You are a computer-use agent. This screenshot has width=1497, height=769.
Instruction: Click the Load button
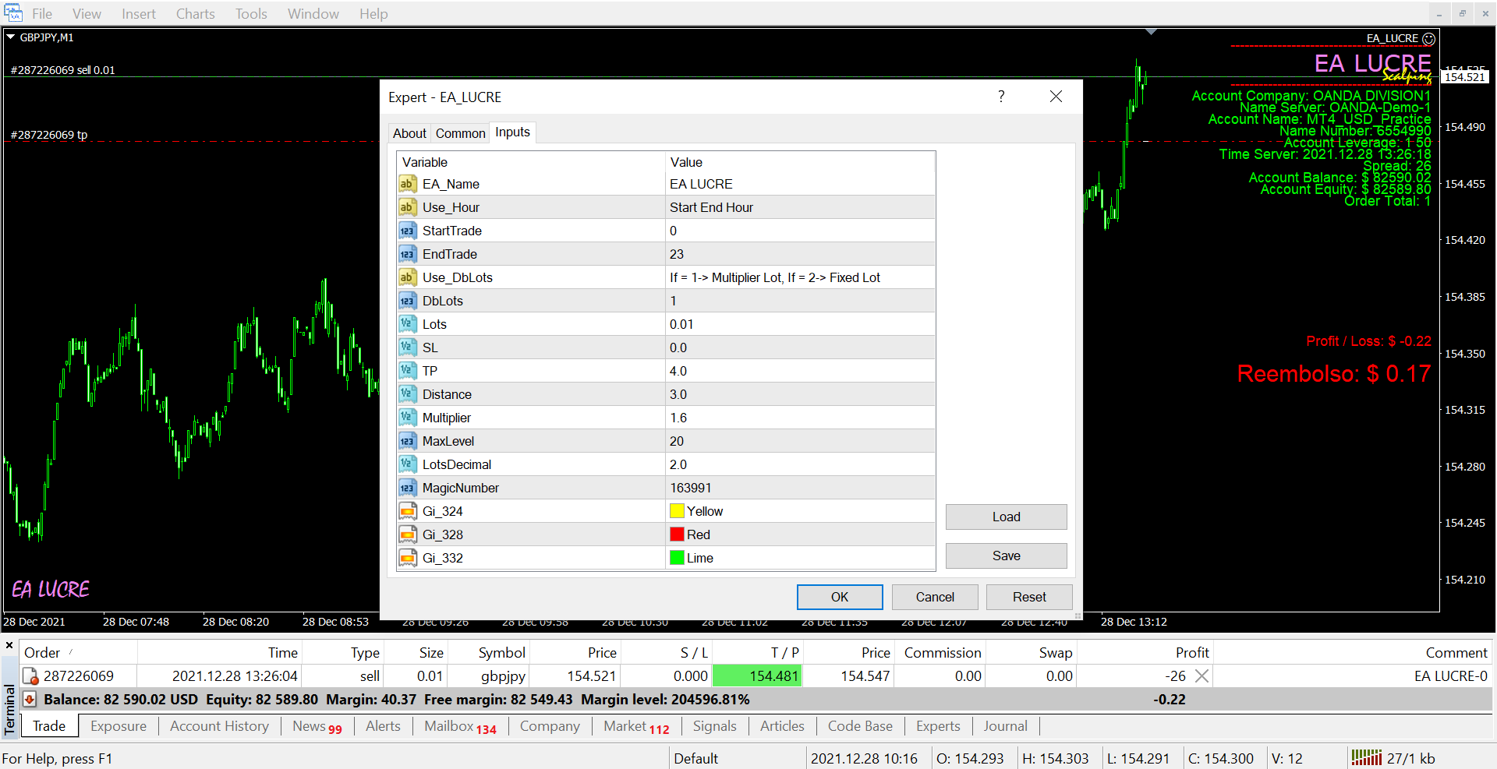1006,517
